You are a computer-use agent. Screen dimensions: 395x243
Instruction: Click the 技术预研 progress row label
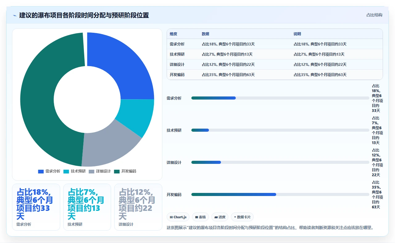[x=174, y=130]
